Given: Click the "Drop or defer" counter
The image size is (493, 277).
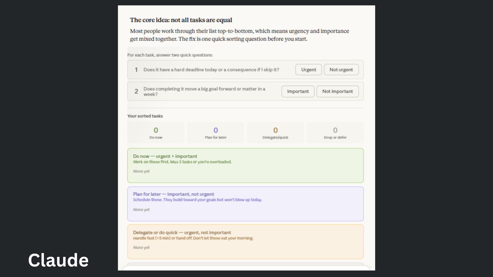Looking at the screenshot, I should [335, 132].
